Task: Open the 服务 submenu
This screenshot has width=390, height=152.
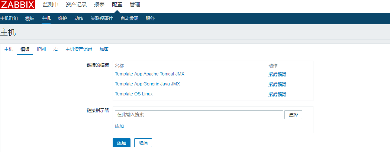Action: tap(150, 18)
